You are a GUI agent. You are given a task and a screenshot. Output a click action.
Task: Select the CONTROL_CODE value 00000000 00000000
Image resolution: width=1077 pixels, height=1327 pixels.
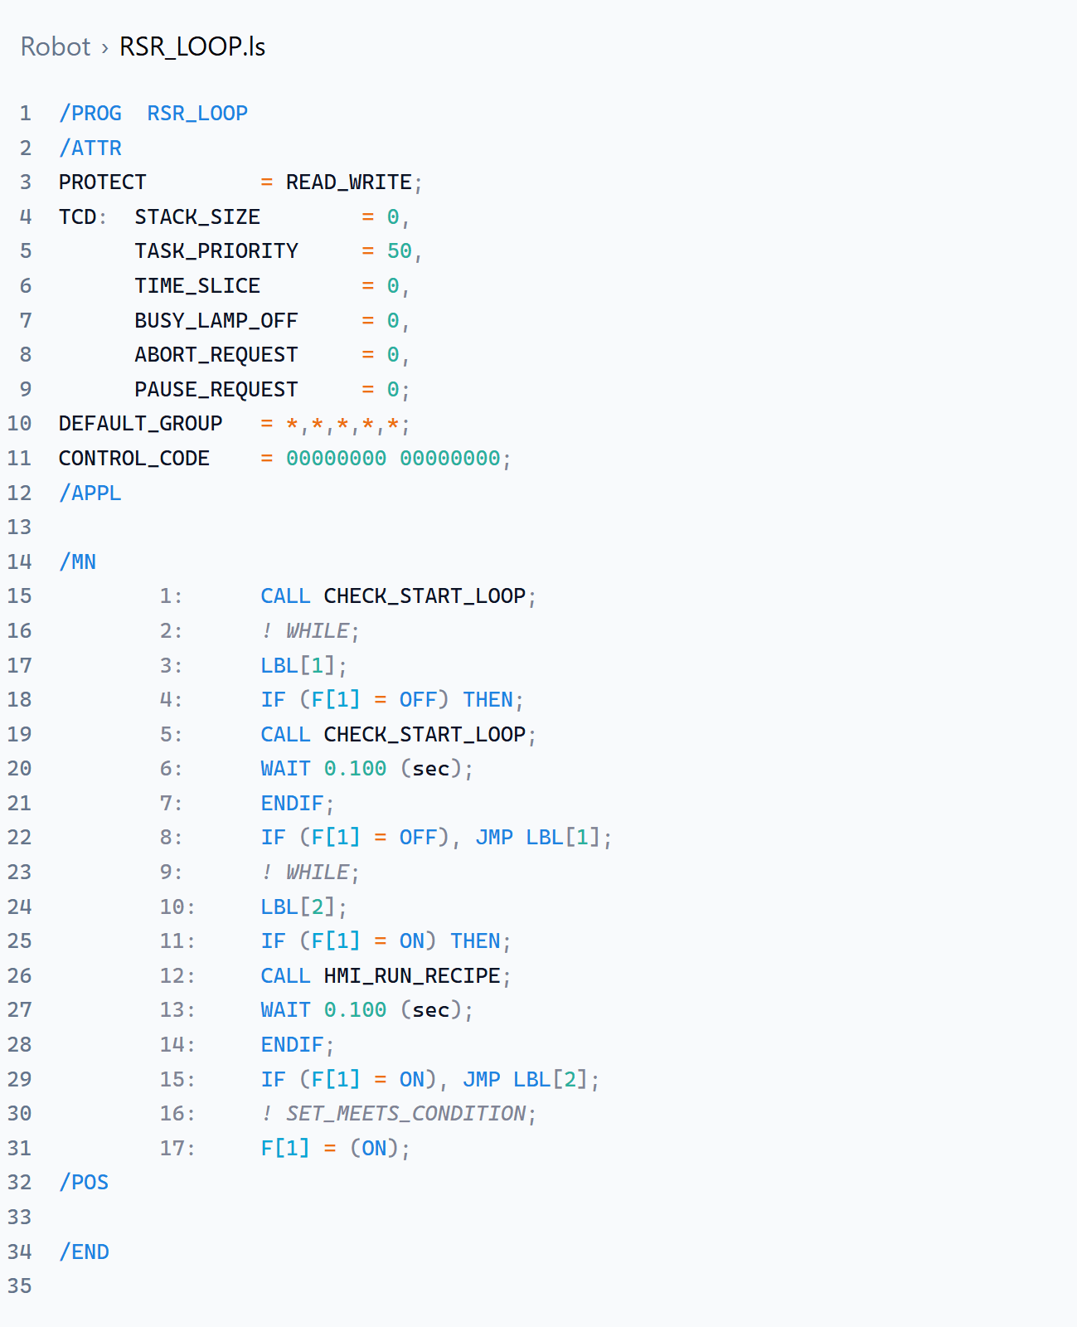click(393, 459)
